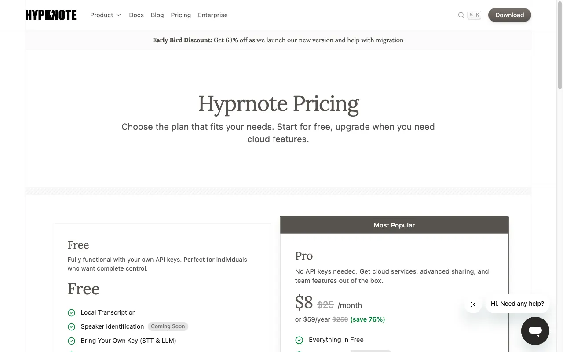Click the Hyprnote logo
The image size is (563, 352).
tap(51, 15)
